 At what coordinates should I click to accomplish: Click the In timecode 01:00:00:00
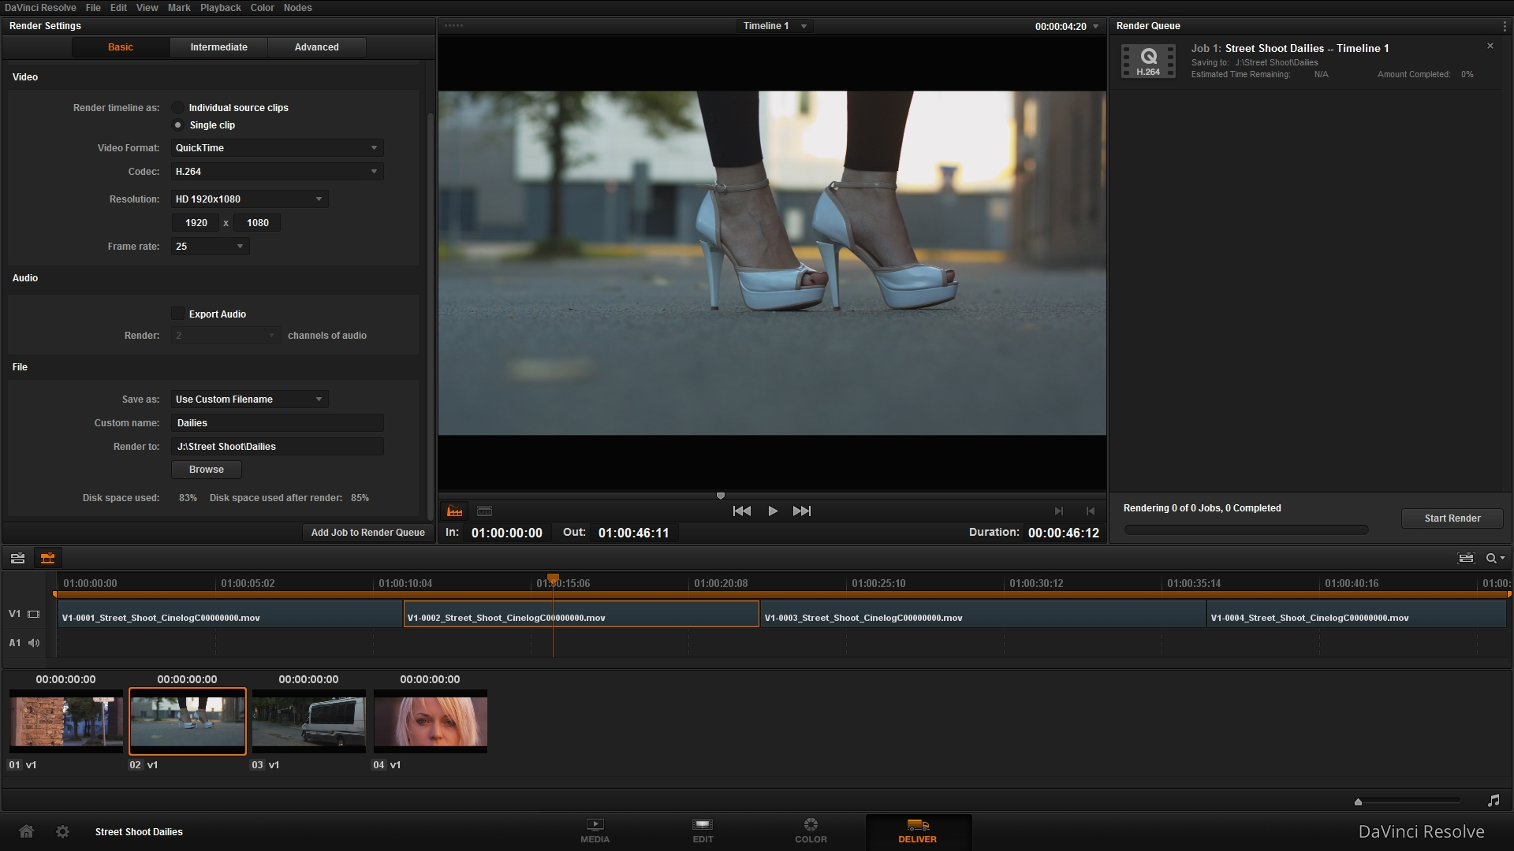point(507,533)
